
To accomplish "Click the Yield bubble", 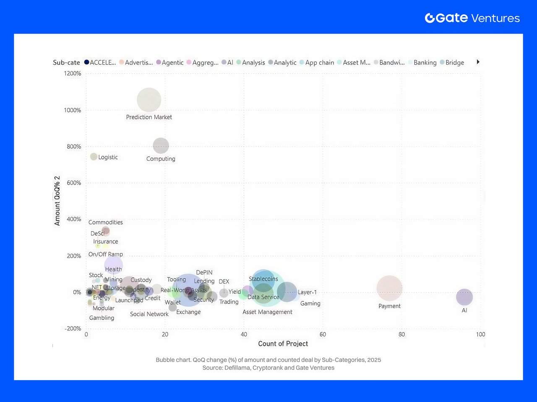I will click(224, 293).
